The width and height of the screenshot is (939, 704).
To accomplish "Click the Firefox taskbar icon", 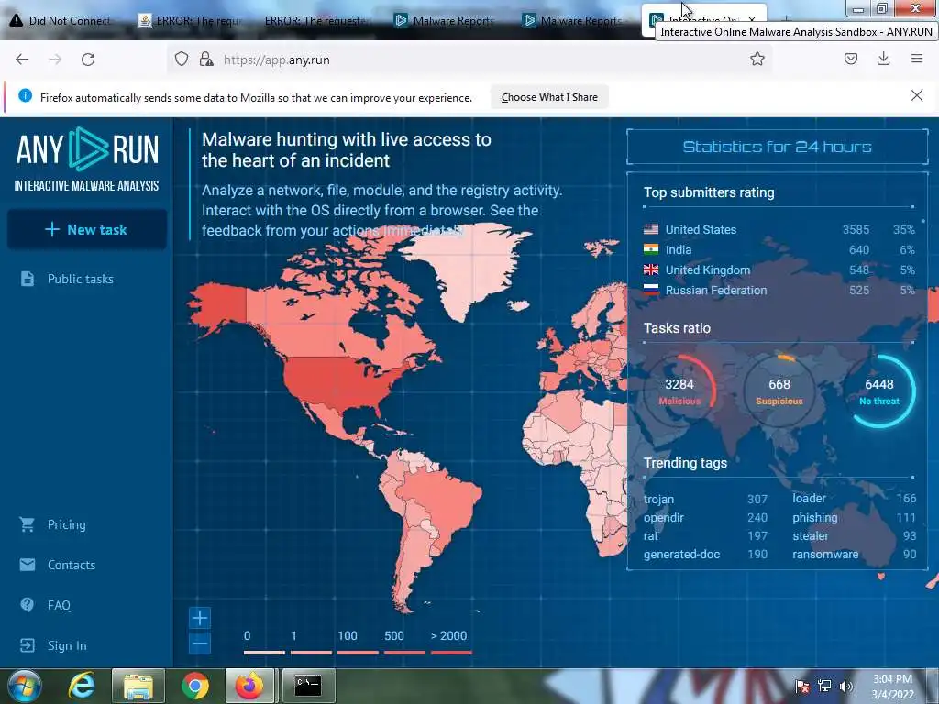I will [249, 686].
